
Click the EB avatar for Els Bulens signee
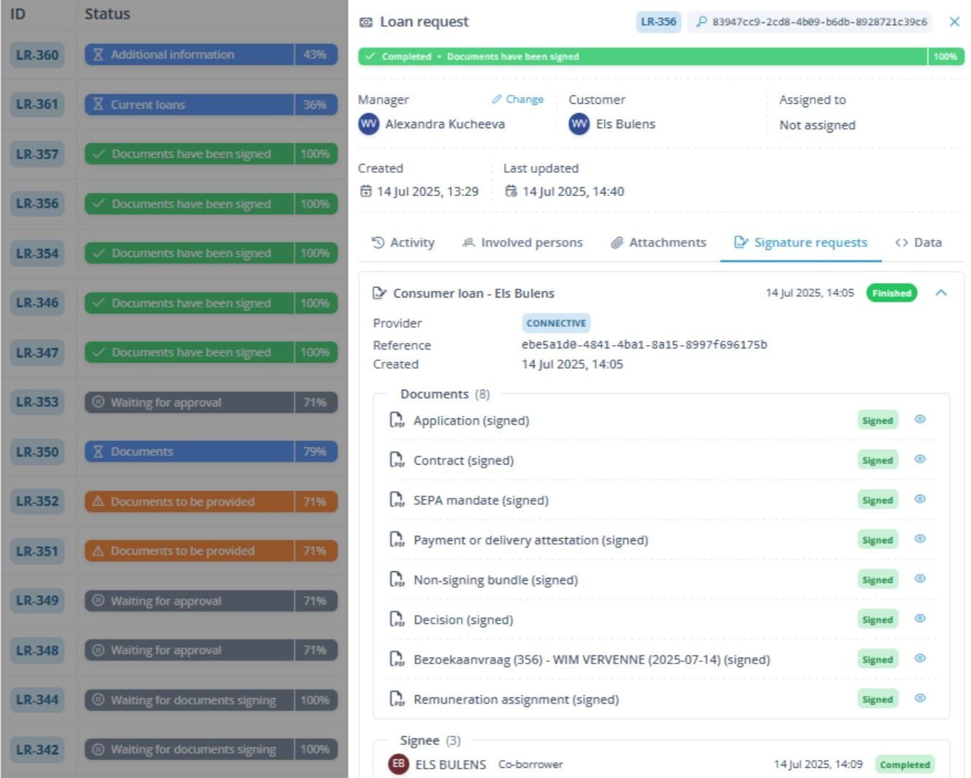coord(398,764)
